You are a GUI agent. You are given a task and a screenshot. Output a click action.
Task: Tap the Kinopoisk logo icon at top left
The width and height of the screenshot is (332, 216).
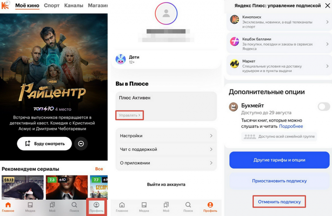coord(5,5)
